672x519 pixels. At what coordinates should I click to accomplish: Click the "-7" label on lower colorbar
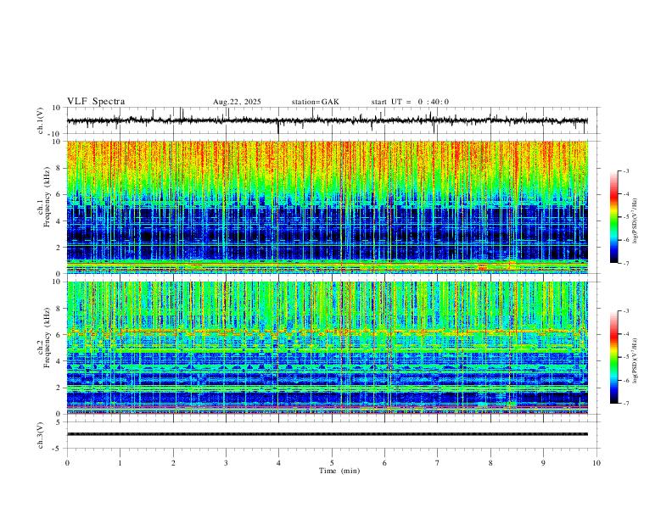[626, 404]
